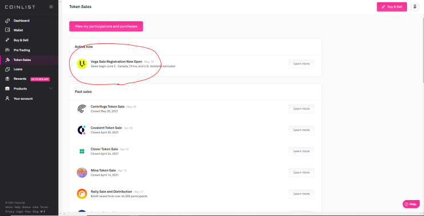The width and height of the screenshot is (424, 216).
Task: Open the Legal footer link
Action: pos(19,211)
